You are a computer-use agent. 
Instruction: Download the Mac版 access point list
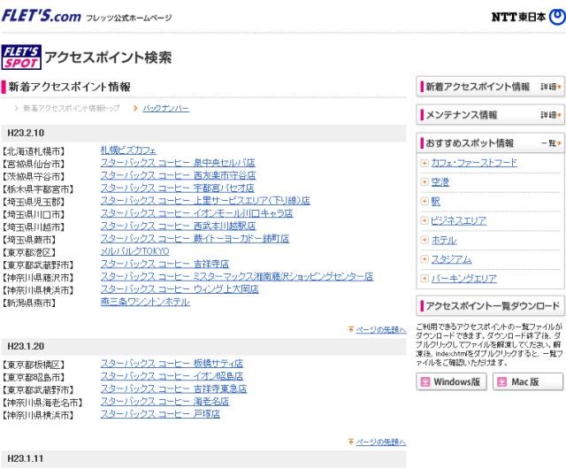(x=528, y=381)
